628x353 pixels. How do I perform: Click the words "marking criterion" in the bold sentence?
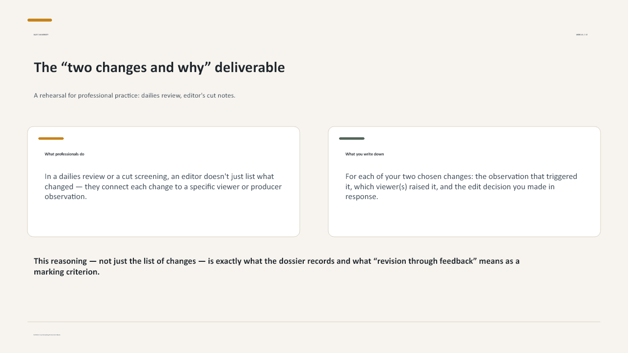[x=67, y=272]
